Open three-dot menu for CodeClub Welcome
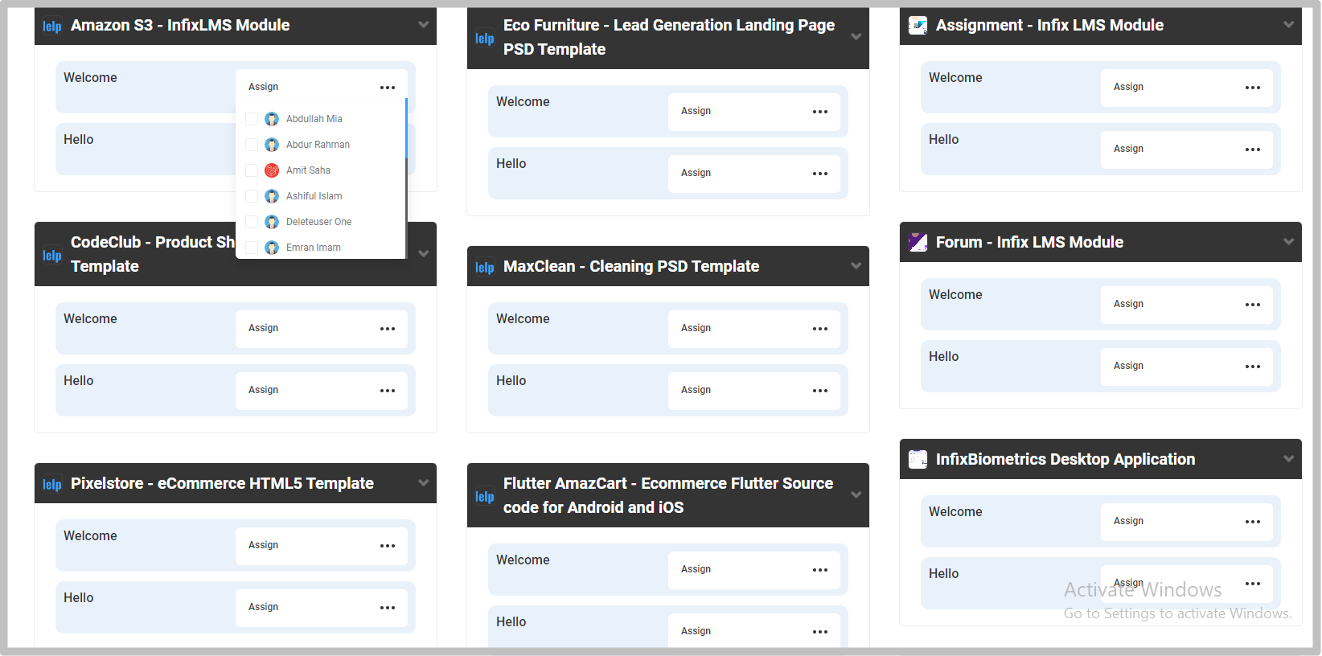Image resolution: width=1322 pixels, height=656 pixels. pyautogui.click(x=388, y=329)
